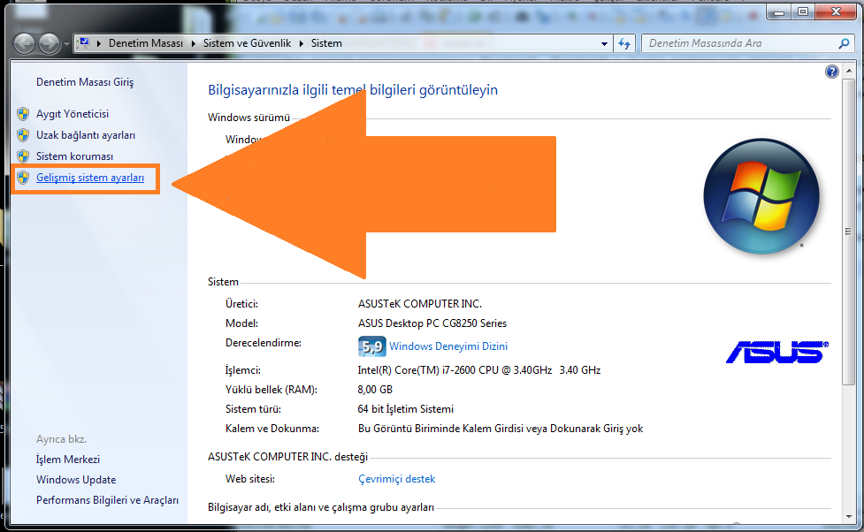The width and height of the screenshot is (864, 532).
Task: Click the Forward navigation arrow button
Action: (x=49, y=43)
